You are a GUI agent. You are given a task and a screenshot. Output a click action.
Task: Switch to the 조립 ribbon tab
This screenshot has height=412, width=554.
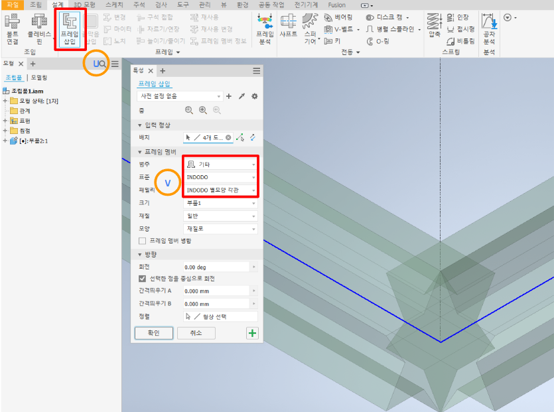tap(35, 5)
